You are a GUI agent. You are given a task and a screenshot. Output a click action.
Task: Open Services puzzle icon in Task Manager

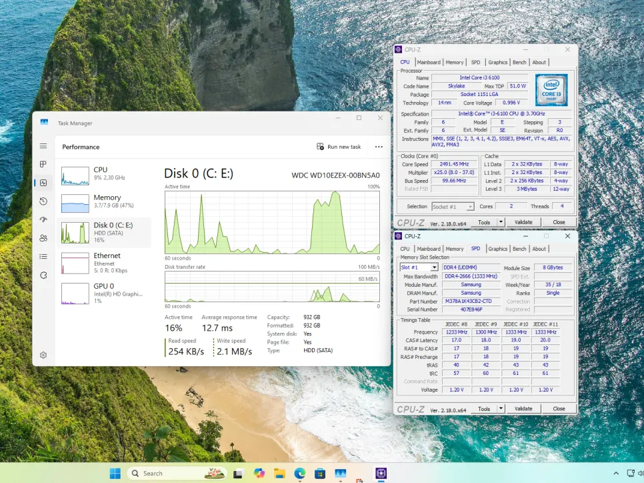(43, 275)
